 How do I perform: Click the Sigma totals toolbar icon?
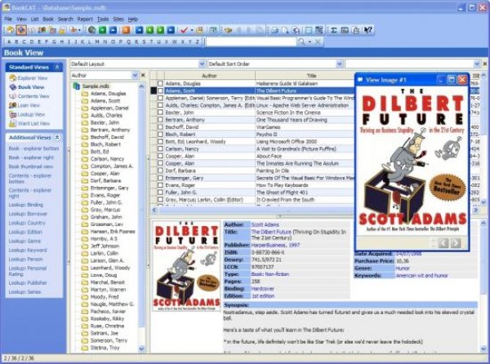[333, 30]
